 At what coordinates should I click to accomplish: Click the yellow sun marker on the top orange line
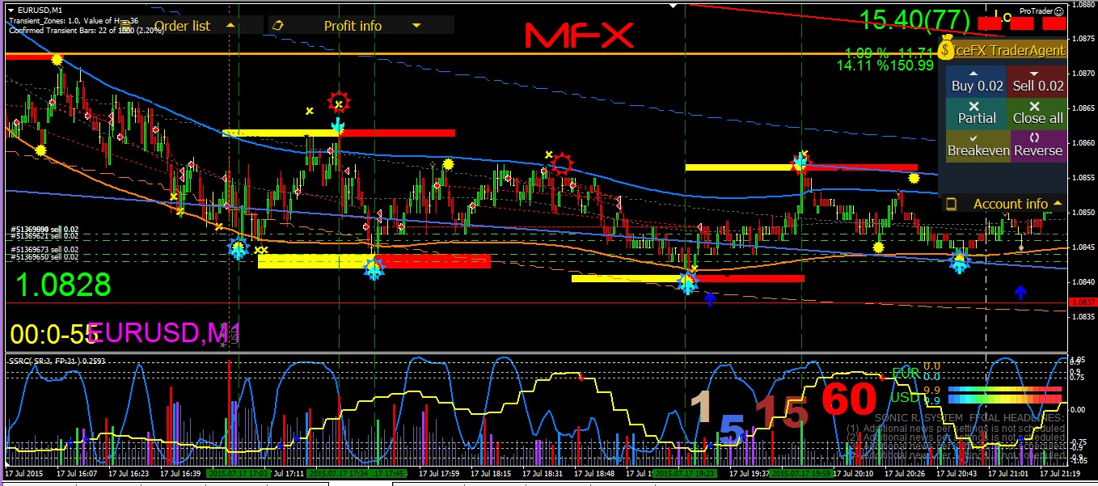pyautogui.click(x=57, y=59)
